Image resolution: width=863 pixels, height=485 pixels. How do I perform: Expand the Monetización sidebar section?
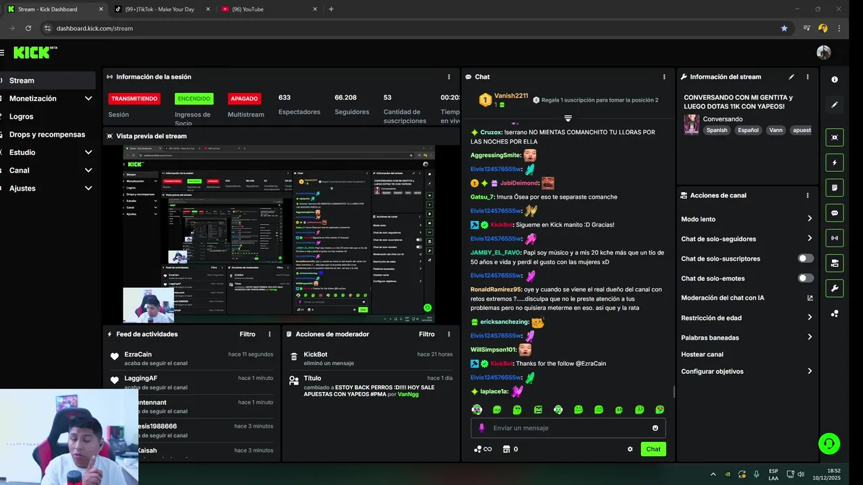pos(88,98)
